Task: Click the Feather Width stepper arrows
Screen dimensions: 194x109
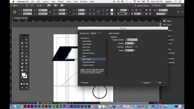Action: click(x=126, y=40)
